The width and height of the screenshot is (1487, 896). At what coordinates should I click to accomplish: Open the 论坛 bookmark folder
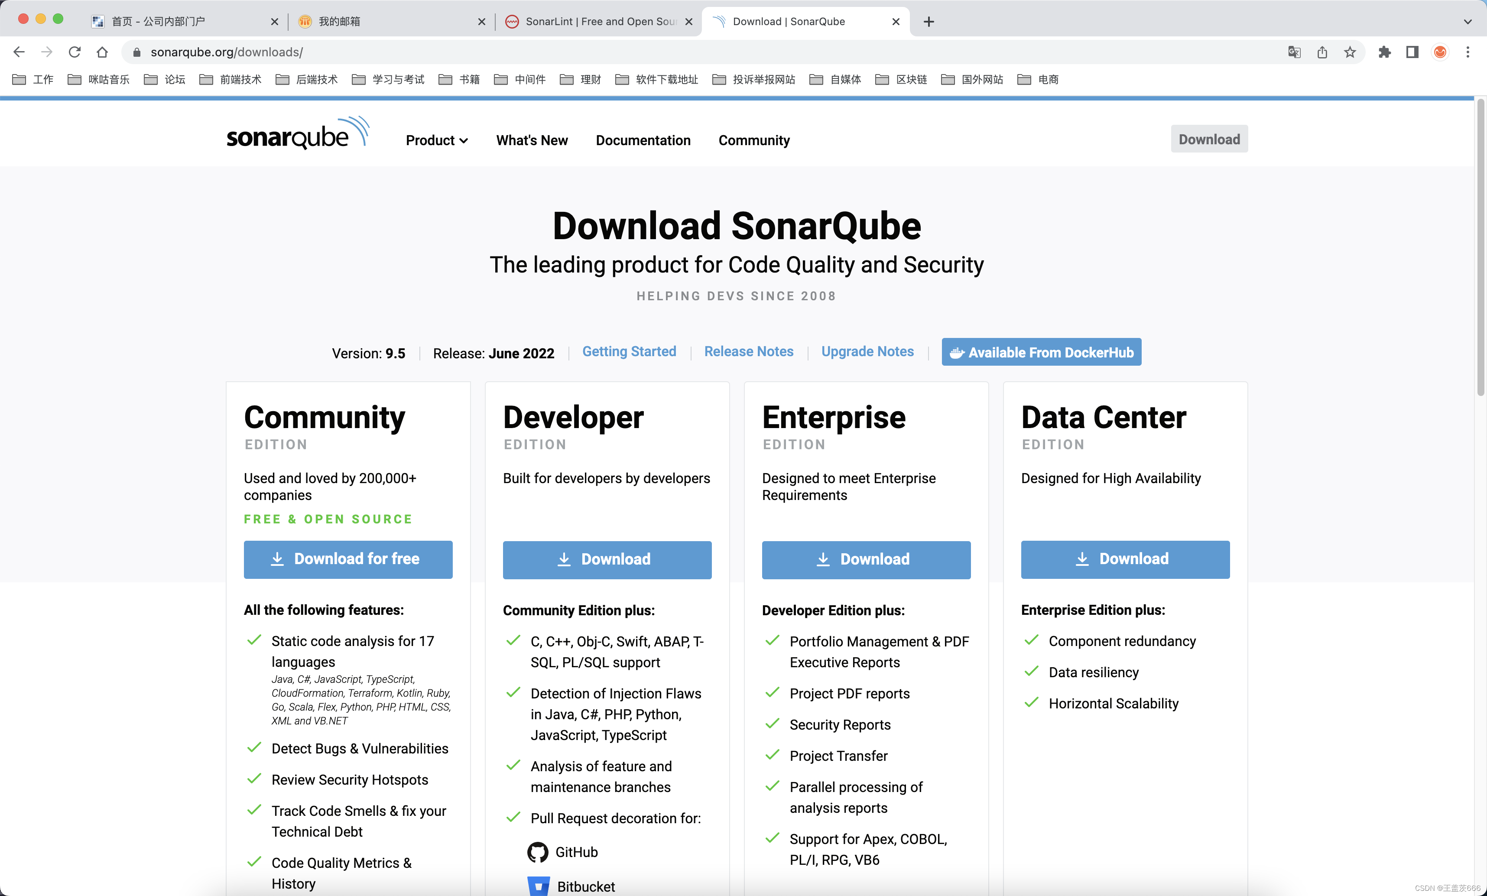click(x=165, y=79)
